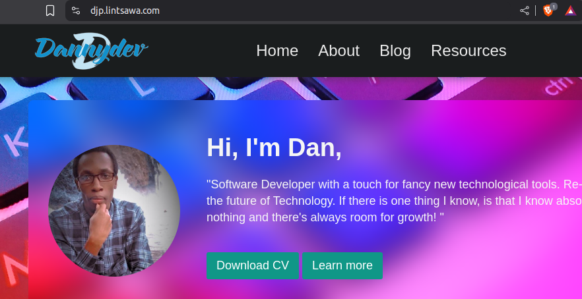Go to the Home nav item
582x299 pixels.
[277, 51]
